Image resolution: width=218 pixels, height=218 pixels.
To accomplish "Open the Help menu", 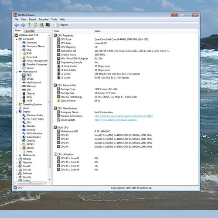I will [x=62, y=19].
